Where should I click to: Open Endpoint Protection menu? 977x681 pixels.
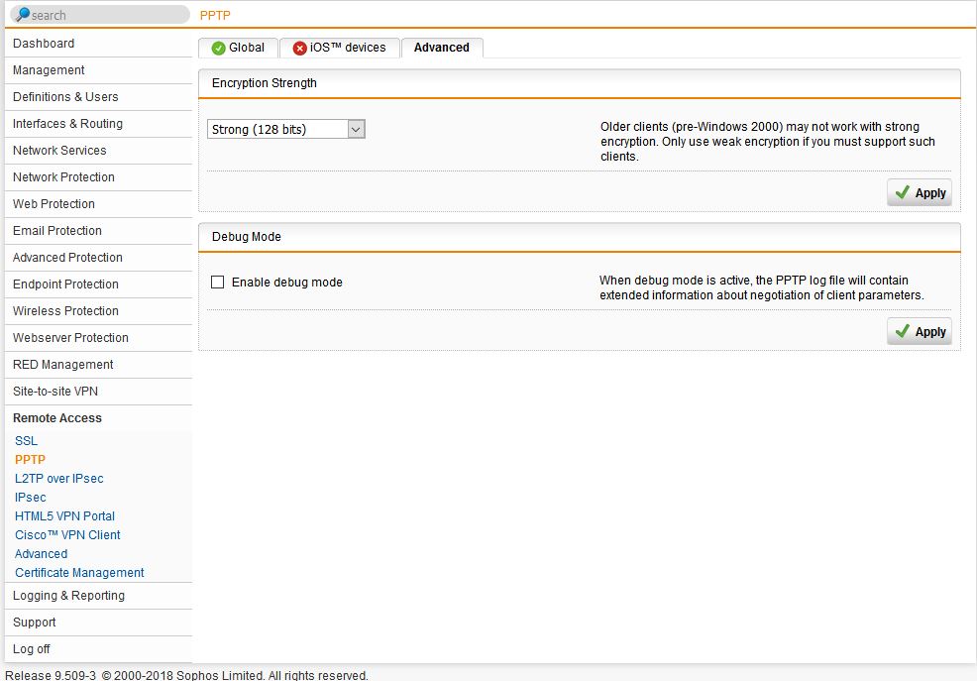click(x=98, y=284)
